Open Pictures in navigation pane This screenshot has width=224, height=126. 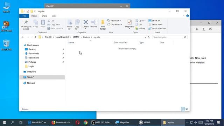pos(32,62)
